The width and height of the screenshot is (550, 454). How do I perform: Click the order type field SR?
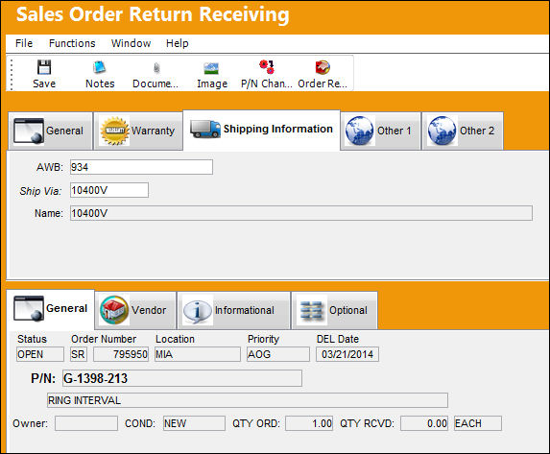pyautogui.click(x=78, y=354)
